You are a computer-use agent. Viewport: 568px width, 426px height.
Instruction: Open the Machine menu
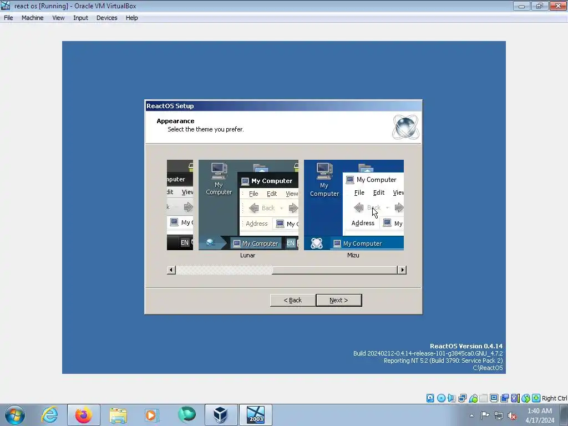pos(33,18)
